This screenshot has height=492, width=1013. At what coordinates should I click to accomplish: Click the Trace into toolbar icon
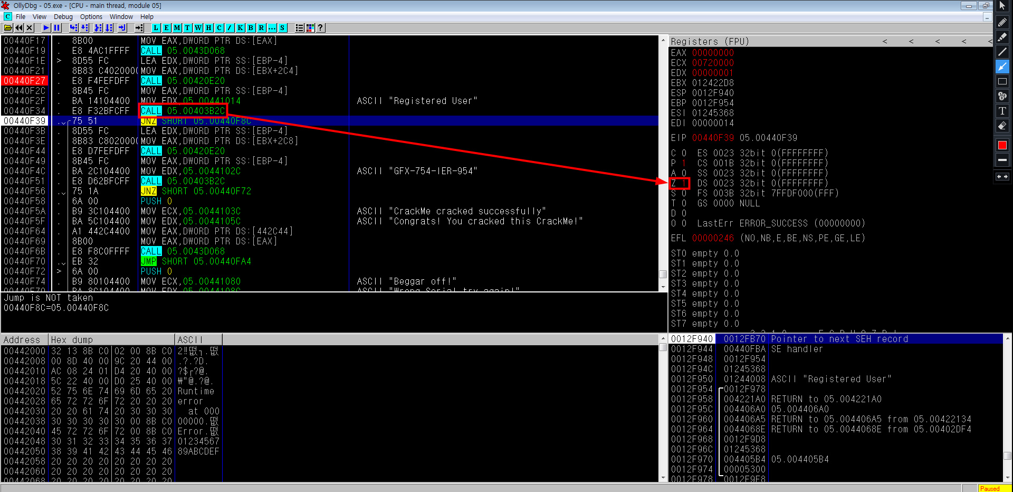pos(98,28)
